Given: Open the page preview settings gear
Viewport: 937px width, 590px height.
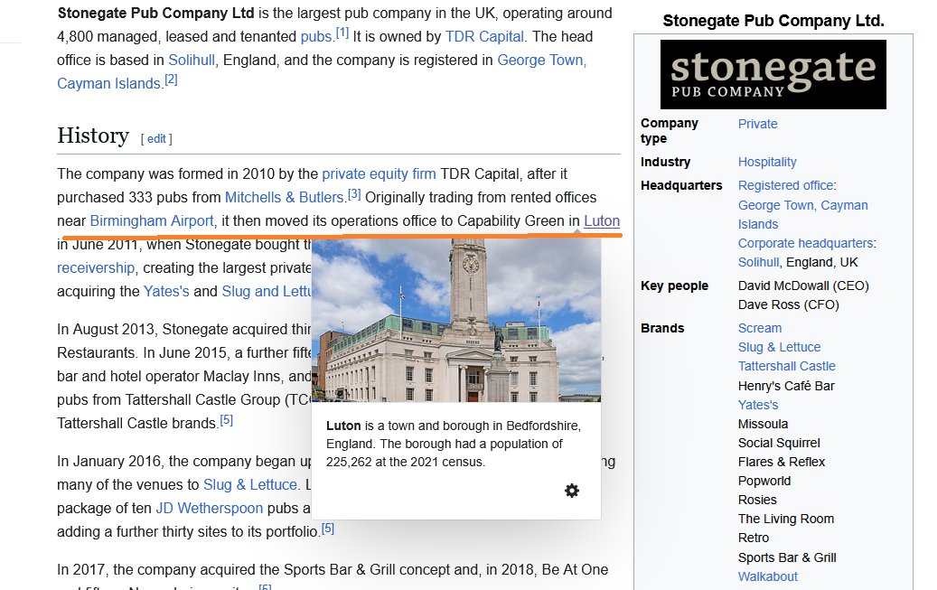Looking at the screenshot, I should pos(572,491).
